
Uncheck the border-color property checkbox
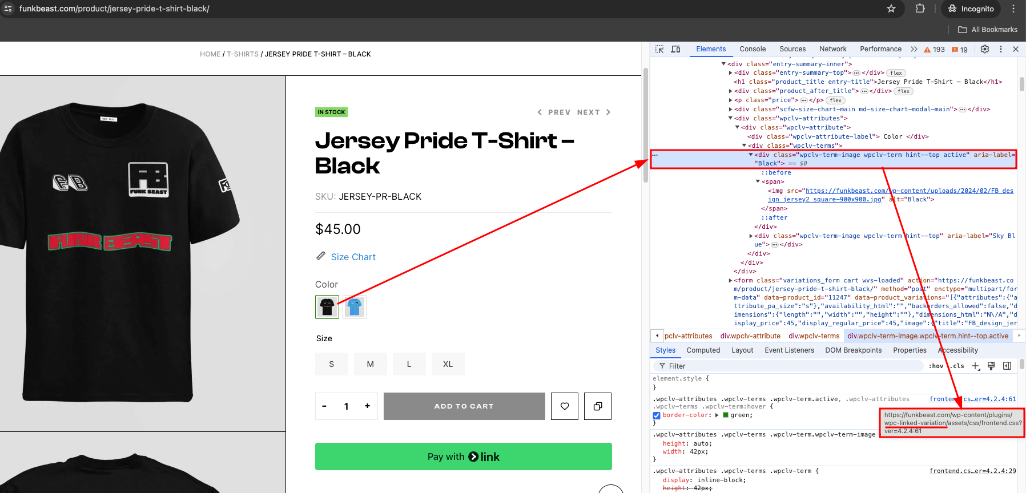tap(657, 415)
